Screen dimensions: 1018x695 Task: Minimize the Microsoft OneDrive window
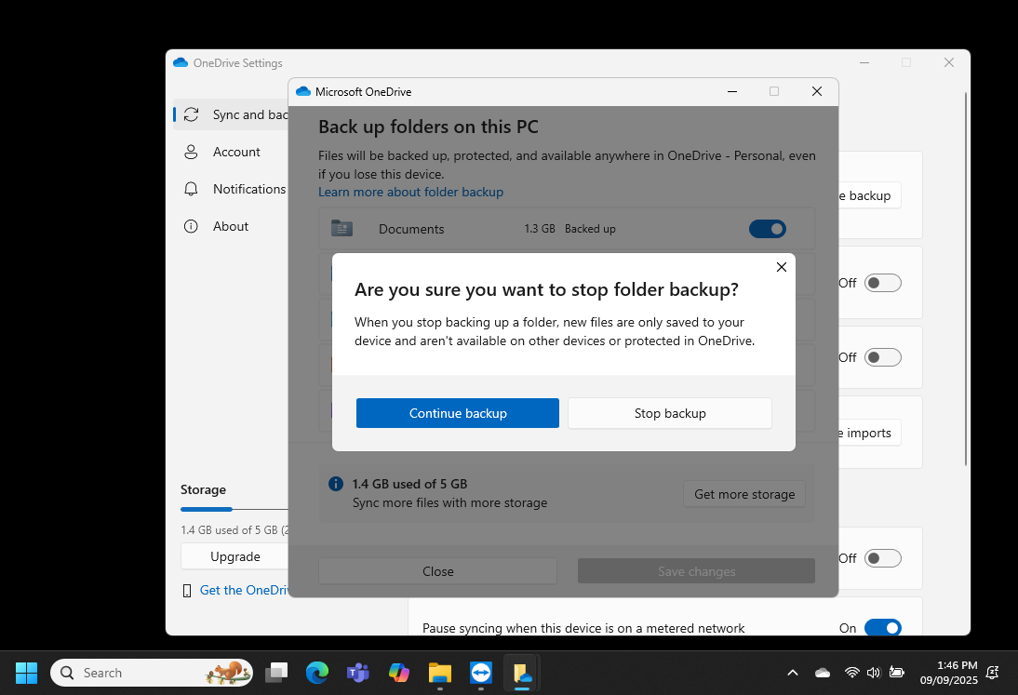click(731, 91)
